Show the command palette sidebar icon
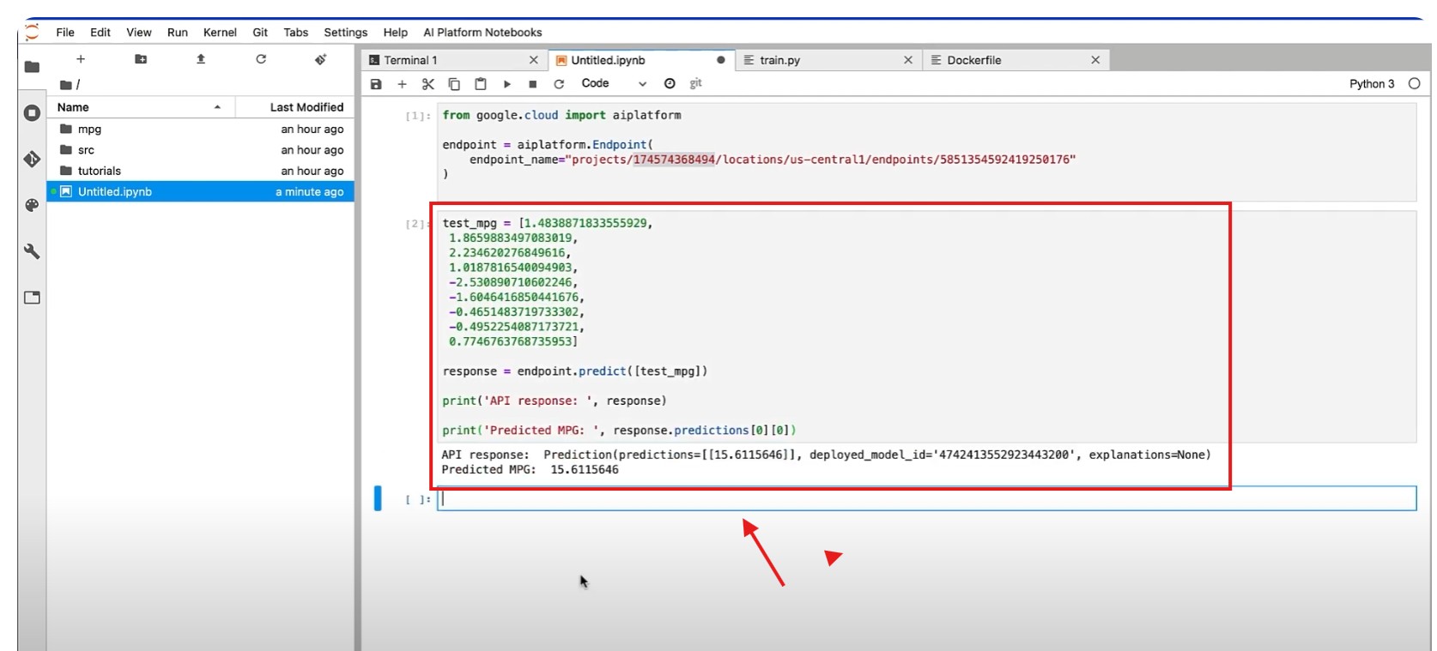This screenshot has width=1437, height=651. (x=32, y=206)
